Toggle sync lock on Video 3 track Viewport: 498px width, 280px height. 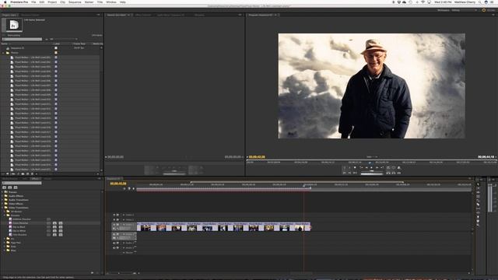click(117, 215)
